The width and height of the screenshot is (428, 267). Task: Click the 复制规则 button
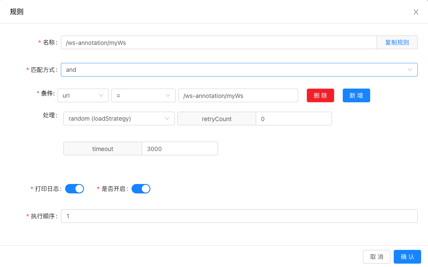click(x=397, y=42)
